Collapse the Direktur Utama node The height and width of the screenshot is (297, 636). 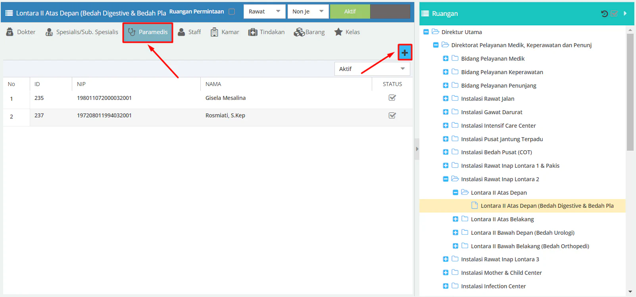tap(426, 32)
